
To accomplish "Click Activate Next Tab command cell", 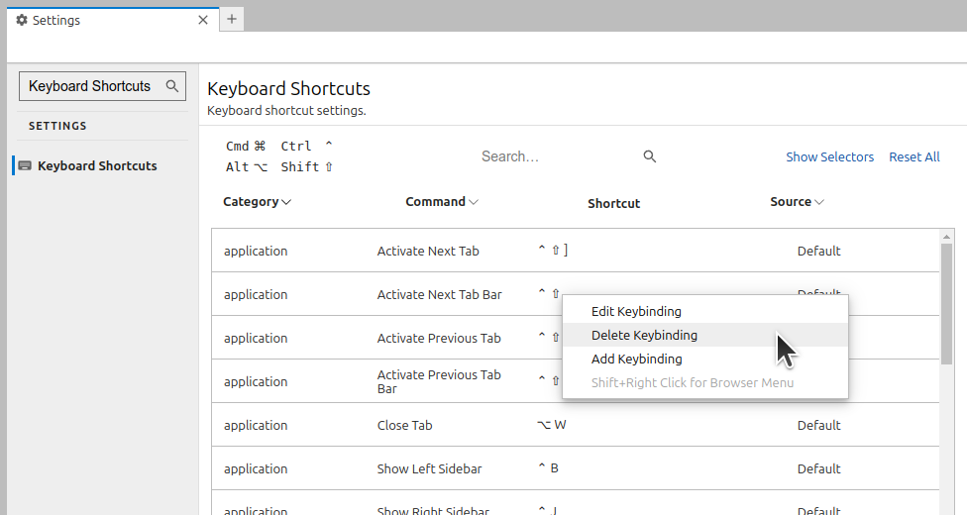I will pyautogui.click(x=428, y=251).
